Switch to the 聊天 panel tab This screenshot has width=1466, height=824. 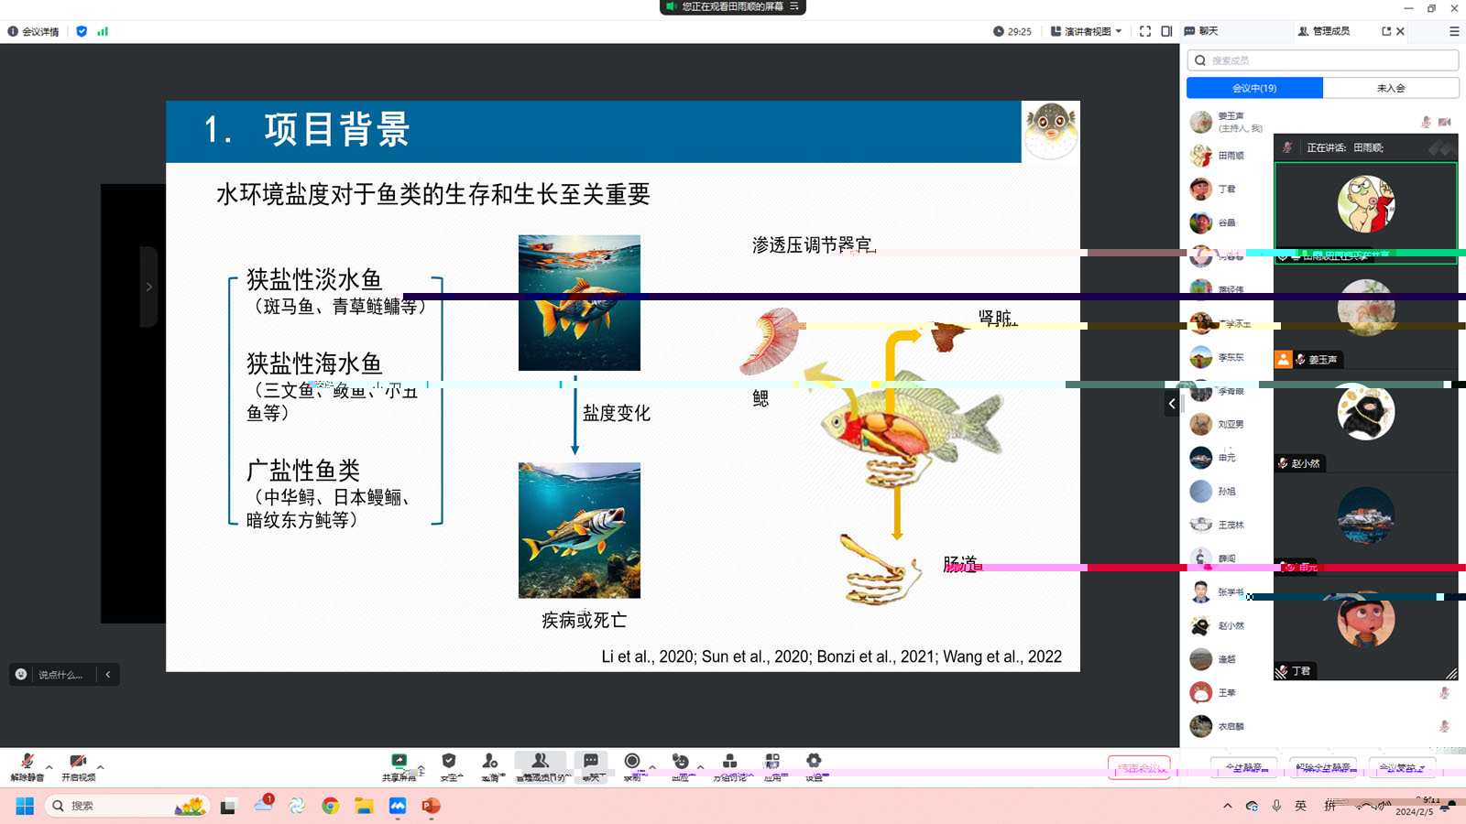[1201, 31]
